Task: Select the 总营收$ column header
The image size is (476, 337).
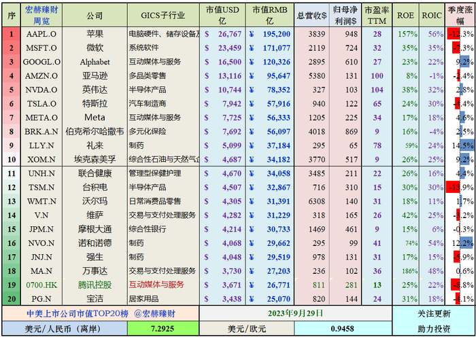Action: coord(311,15)
